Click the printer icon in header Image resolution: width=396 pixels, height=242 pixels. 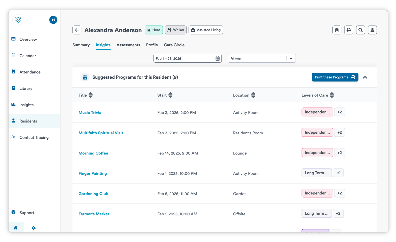point(349,30)
